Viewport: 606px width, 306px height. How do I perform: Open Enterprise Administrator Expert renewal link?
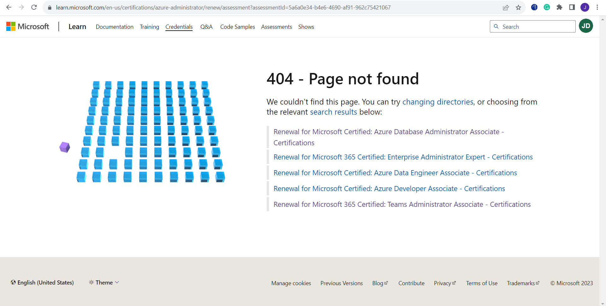coord(403,157)
